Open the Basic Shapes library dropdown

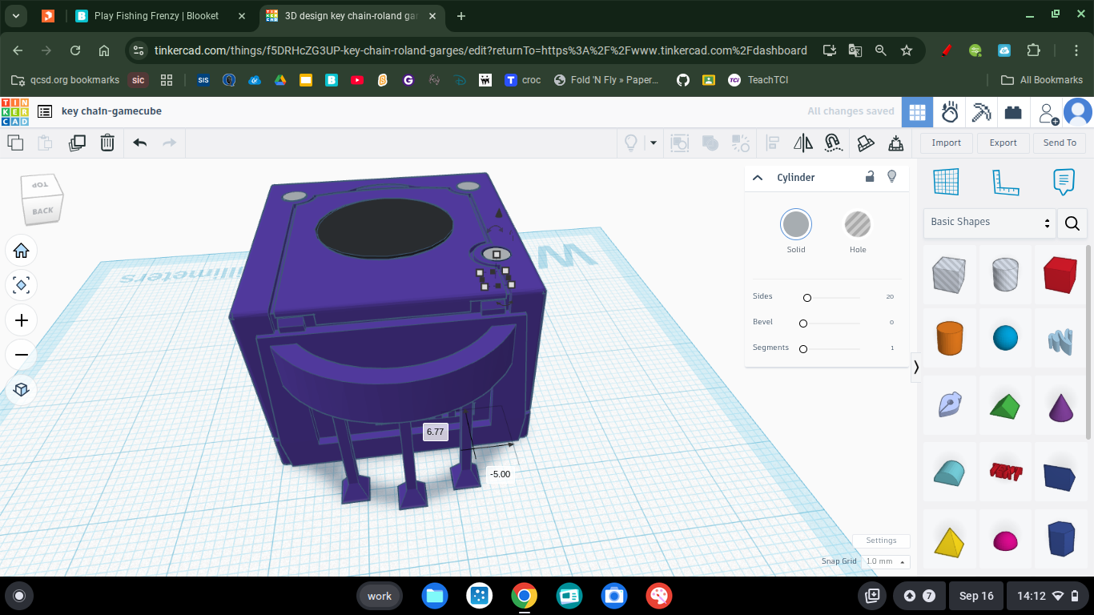pos(990,223)
